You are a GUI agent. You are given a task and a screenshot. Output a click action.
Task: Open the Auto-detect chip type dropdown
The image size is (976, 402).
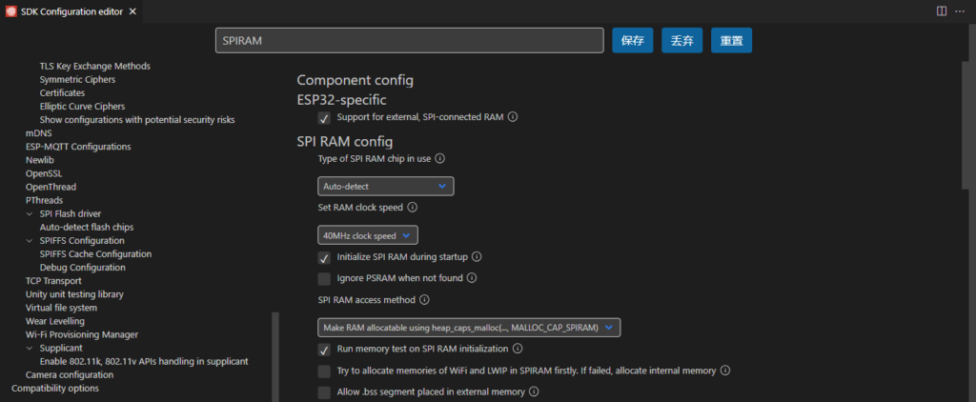pyautogui.click(x=385, y=186)
